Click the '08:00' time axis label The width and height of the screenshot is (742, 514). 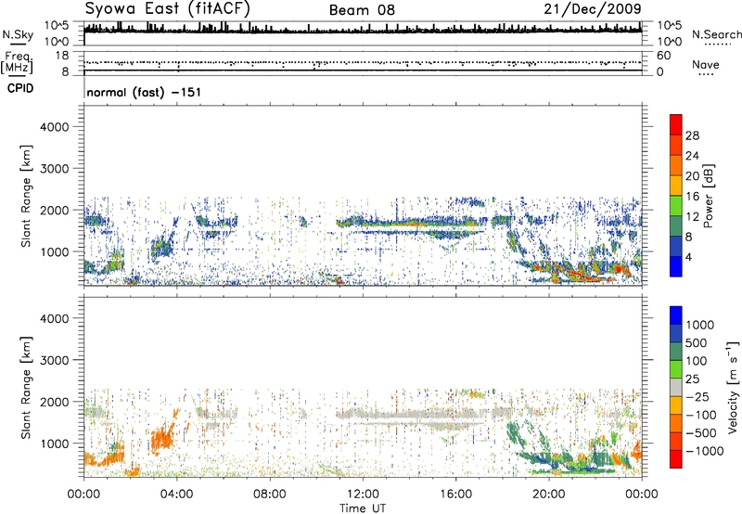pos(270,495)
